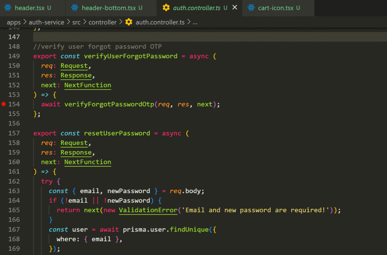Close the auth.controller.ts tab
The height and width of the screenshot is (255, 387).
point(235,8)
